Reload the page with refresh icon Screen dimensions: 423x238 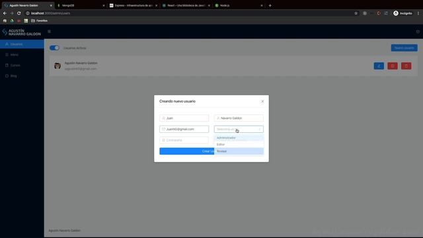(19, 13)
